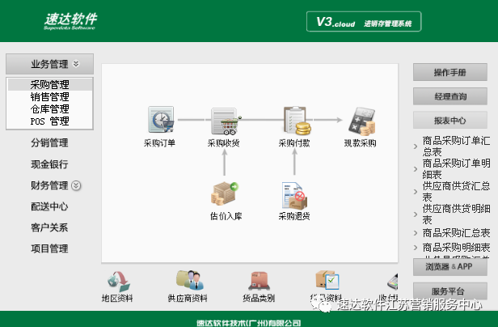Image resolution: width=498 pixels, height=327 pixels.
Task: Click the 操作手册 button
Action: coord(450,72)
